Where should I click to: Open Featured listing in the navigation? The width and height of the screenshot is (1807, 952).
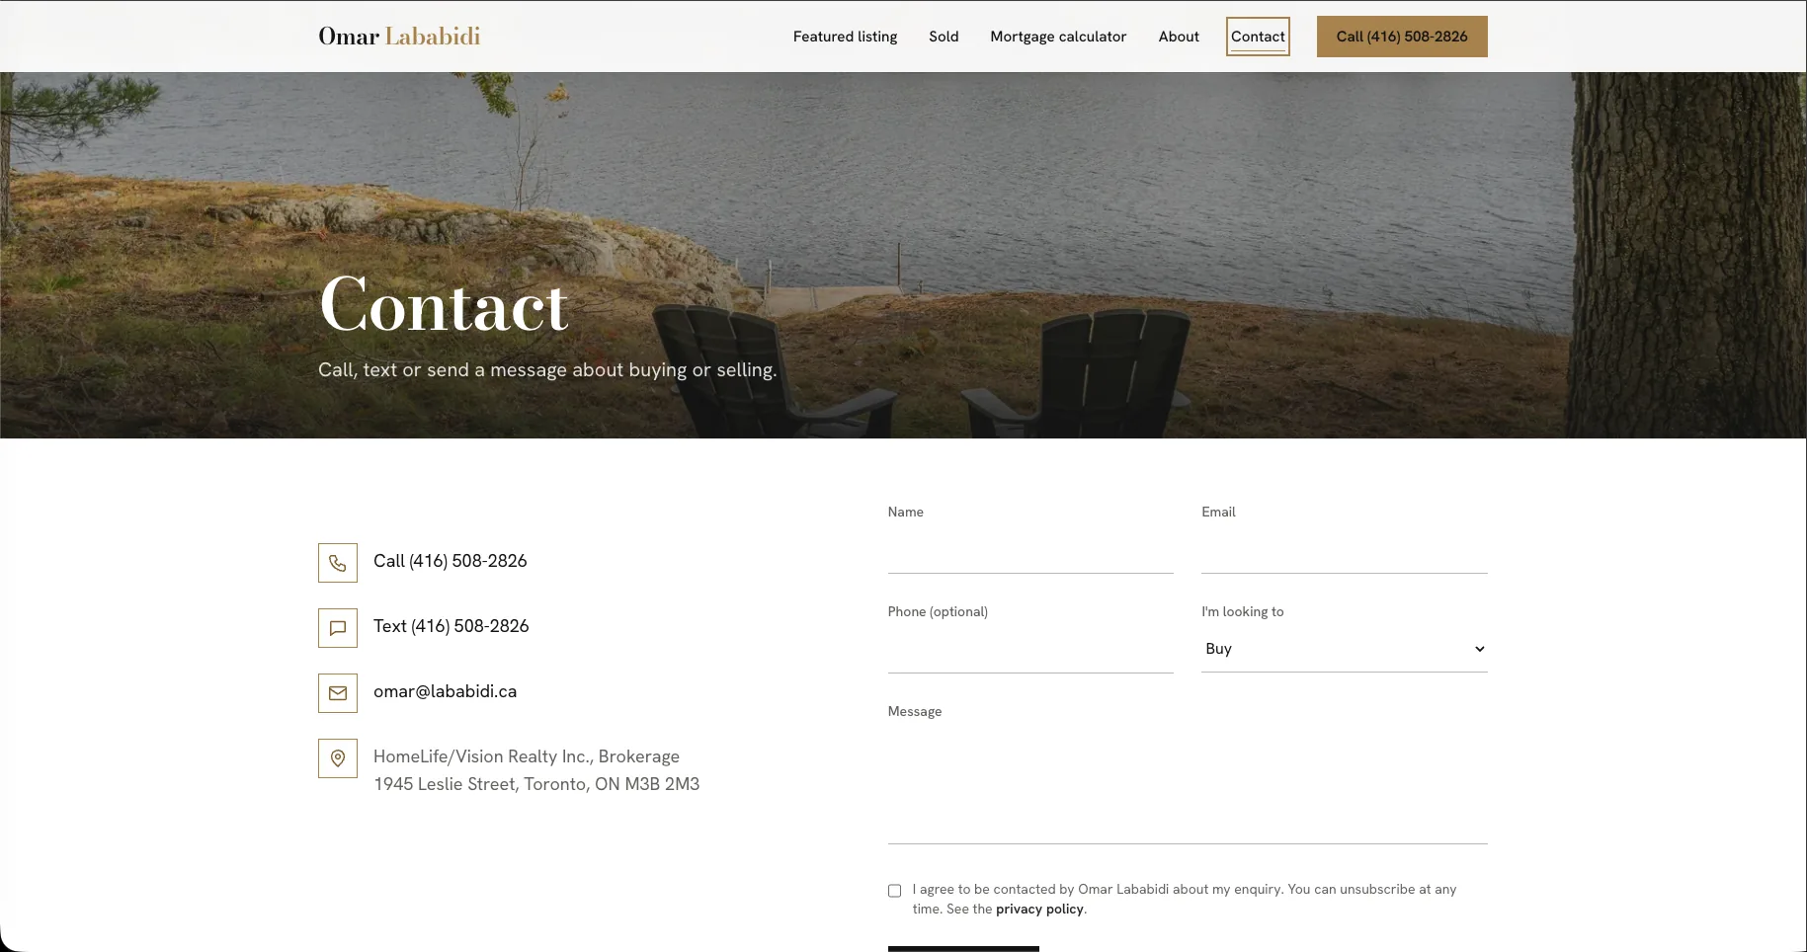click(845, 37)
